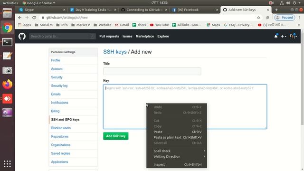The height and width of the screenshot is (171, 304).
Task: Open Terminal from the Ubuntu dock
Action: [8, 42]
